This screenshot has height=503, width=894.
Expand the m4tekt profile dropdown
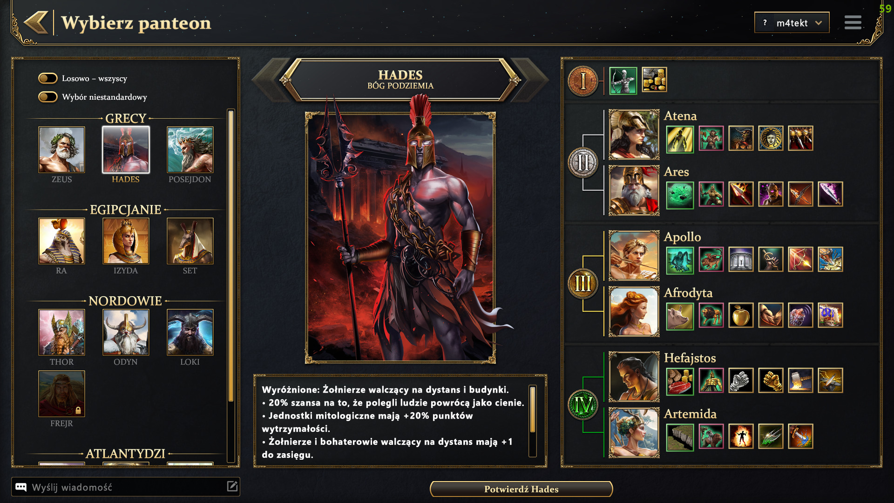point(792,22)
